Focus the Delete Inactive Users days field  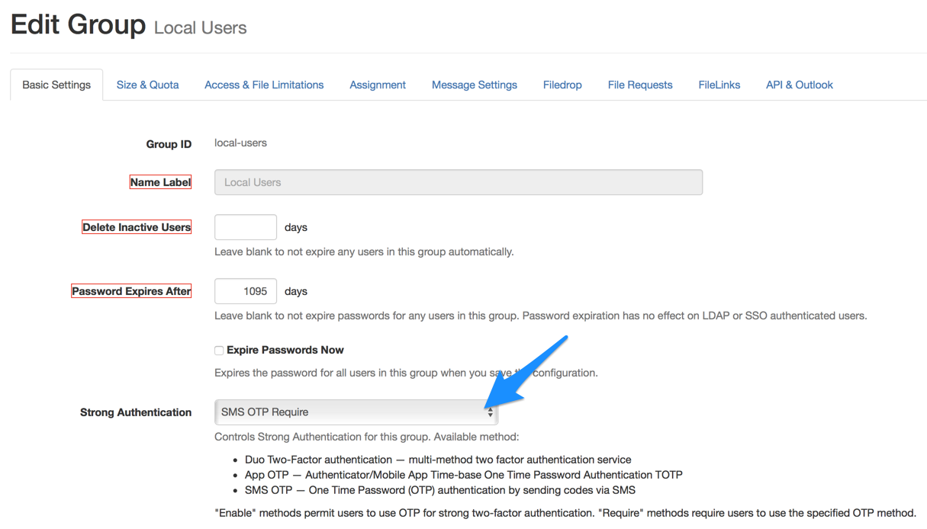[x=246, y=227]
